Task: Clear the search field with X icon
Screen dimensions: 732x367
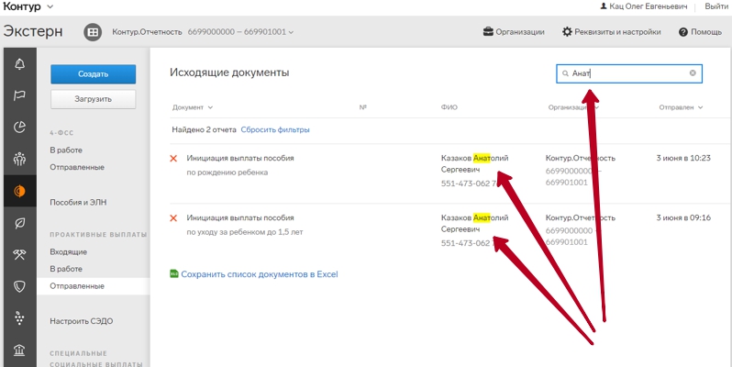Action: pos(693,72)
